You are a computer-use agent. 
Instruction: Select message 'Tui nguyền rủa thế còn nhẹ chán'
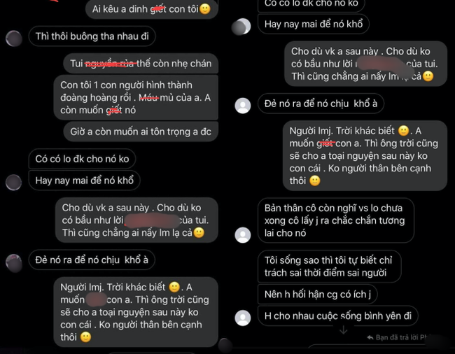pos(141,63)
